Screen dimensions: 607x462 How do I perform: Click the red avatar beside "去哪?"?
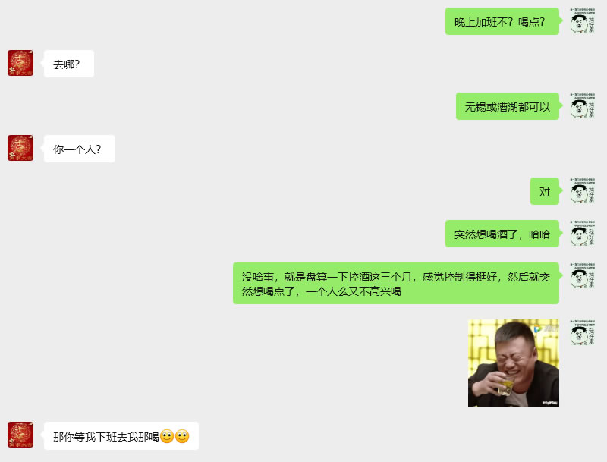point(20,63)
